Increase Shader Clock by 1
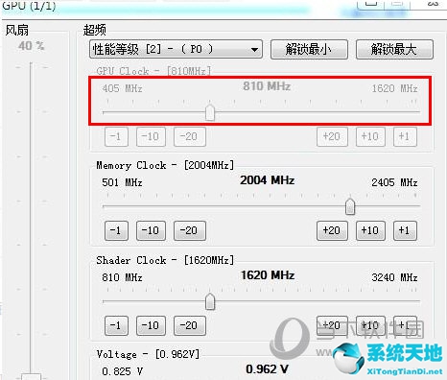The width and height of the screenshot is (447, 380). pyautogui.click(x=405, y=325)
